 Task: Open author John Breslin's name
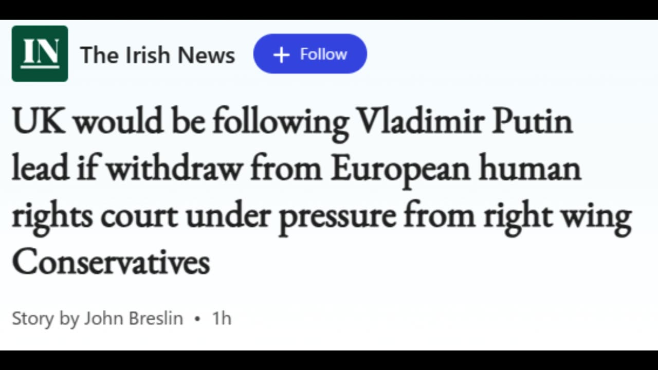[133, 319]
